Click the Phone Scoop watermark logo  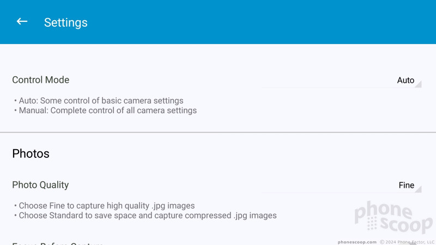tap(393, 217)
